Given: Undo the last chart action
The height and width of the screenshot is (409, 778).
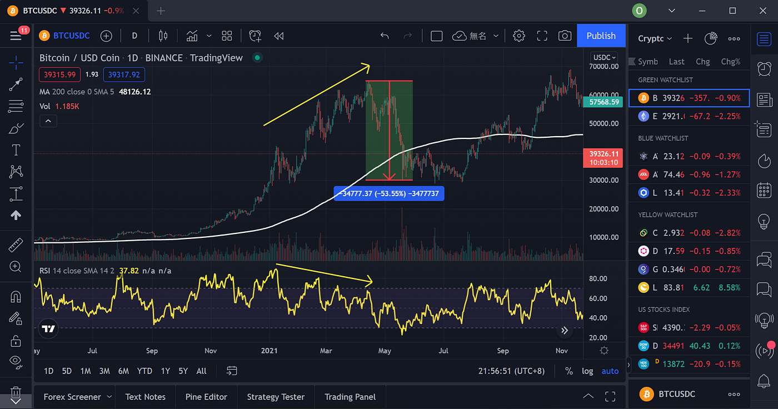Looking at the screenshot, I should [385, 36].
